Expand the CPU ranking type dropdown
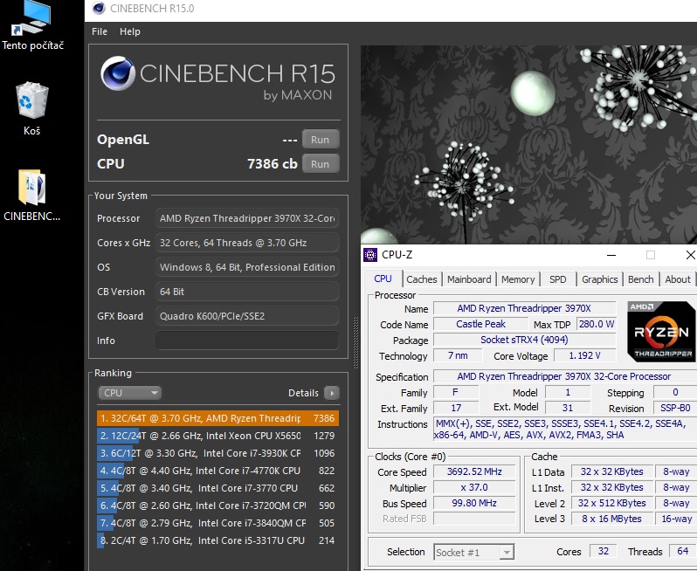Viewport: 697px width, 571px height. tap(129, 393)
